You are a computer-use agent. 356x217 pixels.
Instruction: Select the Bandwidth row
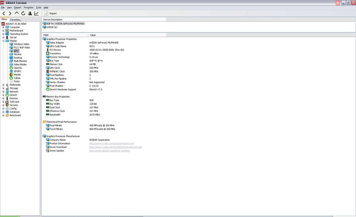(73, 115)
